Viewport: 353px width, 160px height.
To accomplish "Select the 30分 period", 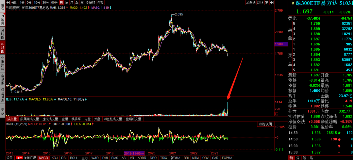I will pos(45,3).
